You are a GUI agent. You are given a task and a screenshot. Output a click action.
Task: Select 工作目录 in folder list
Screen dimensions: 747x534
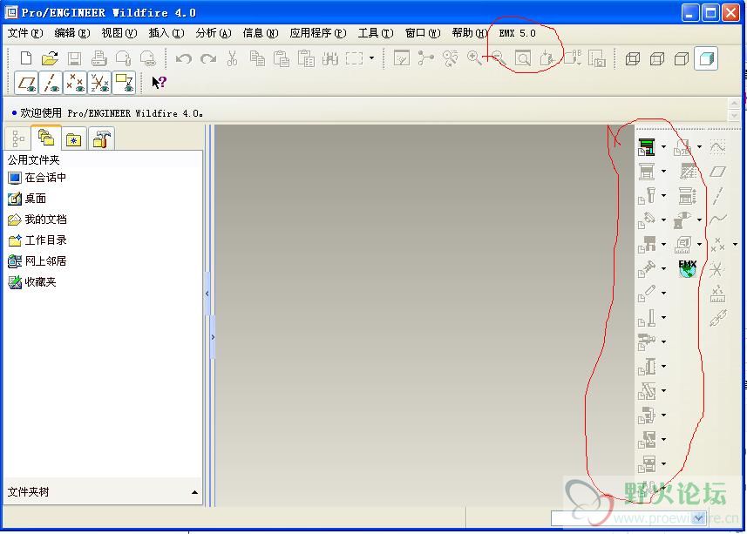(x=37, y=240)
